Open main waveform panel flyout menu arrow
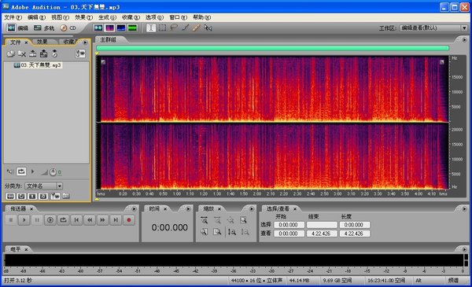 (x=464, y=40)
